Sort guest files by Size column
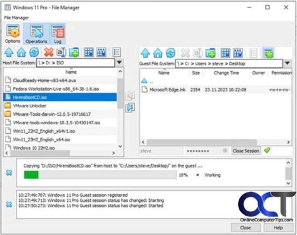Image resolution: width=297 pixels, height=235 pixels. [196, 73]
